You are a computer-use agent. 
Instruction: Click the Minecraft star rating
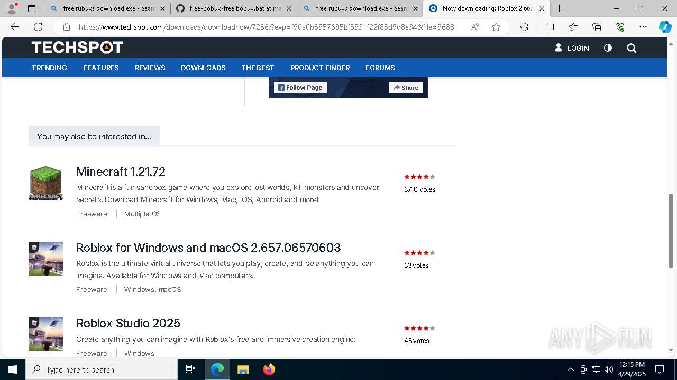click(419, 177)
